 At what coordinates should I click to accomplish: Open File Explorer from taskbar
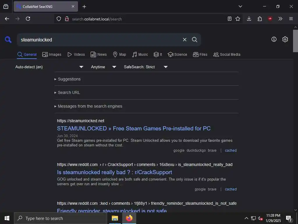(x=115, y=218)
